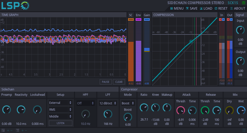This screenshot has height=133, width=247.
Task: Increase window scaling with first plus icon
Action: tap(8, 130)
